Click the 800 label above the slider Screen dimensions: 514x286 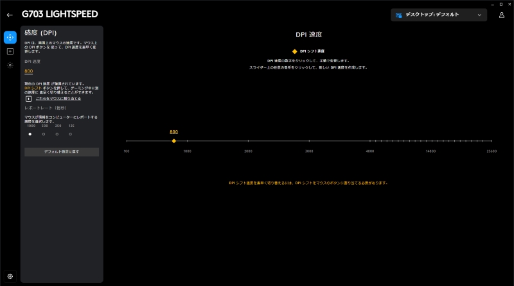coord(173,132)
